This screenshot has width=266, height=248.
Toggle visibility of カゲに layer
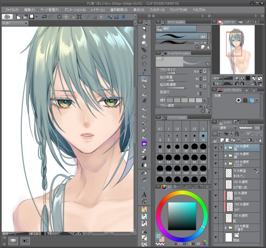point(215,195)
